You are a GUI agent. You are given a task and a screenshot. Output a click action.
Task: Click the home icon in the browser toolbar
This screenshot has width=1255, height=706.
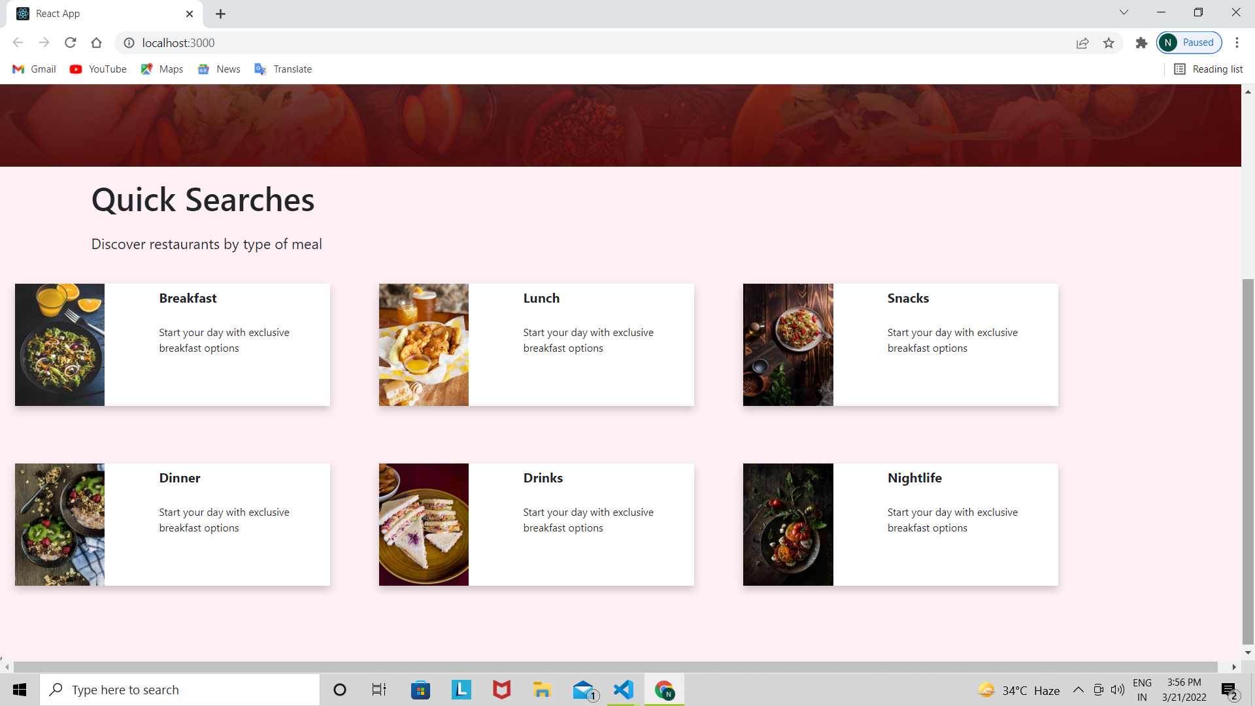(x=96, y=42)
